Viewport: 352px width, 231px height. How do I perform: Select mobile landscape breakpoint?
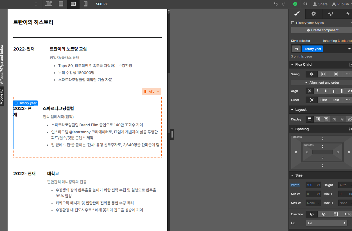point(73,4)
